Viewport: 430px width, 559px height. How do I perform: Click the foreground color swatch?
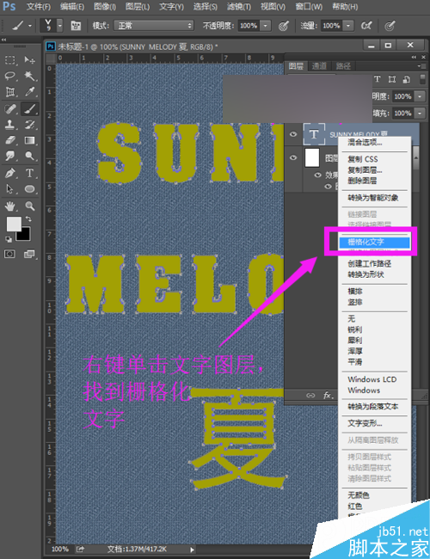14,224
